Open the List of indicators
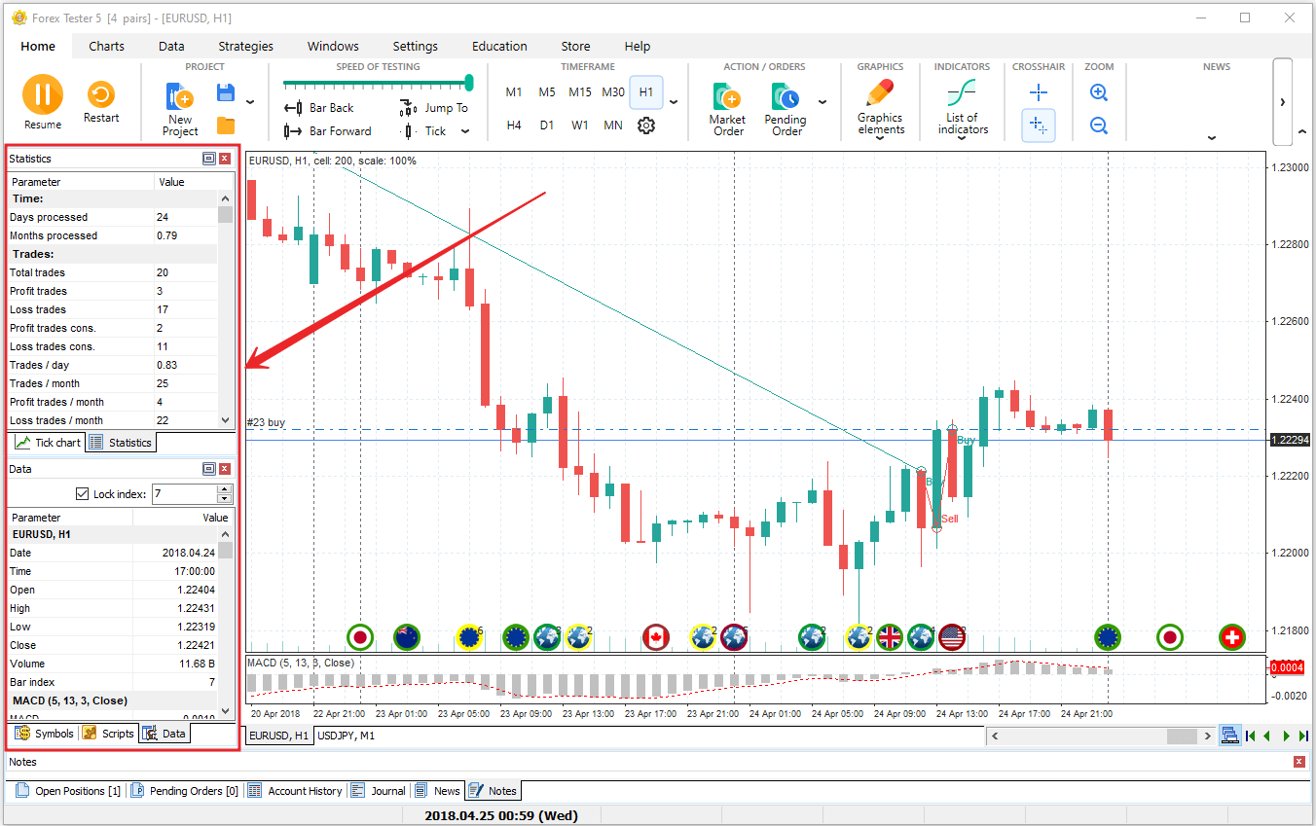The height and width of the screenshot is (826, 1316). click(x=961, y=94)
